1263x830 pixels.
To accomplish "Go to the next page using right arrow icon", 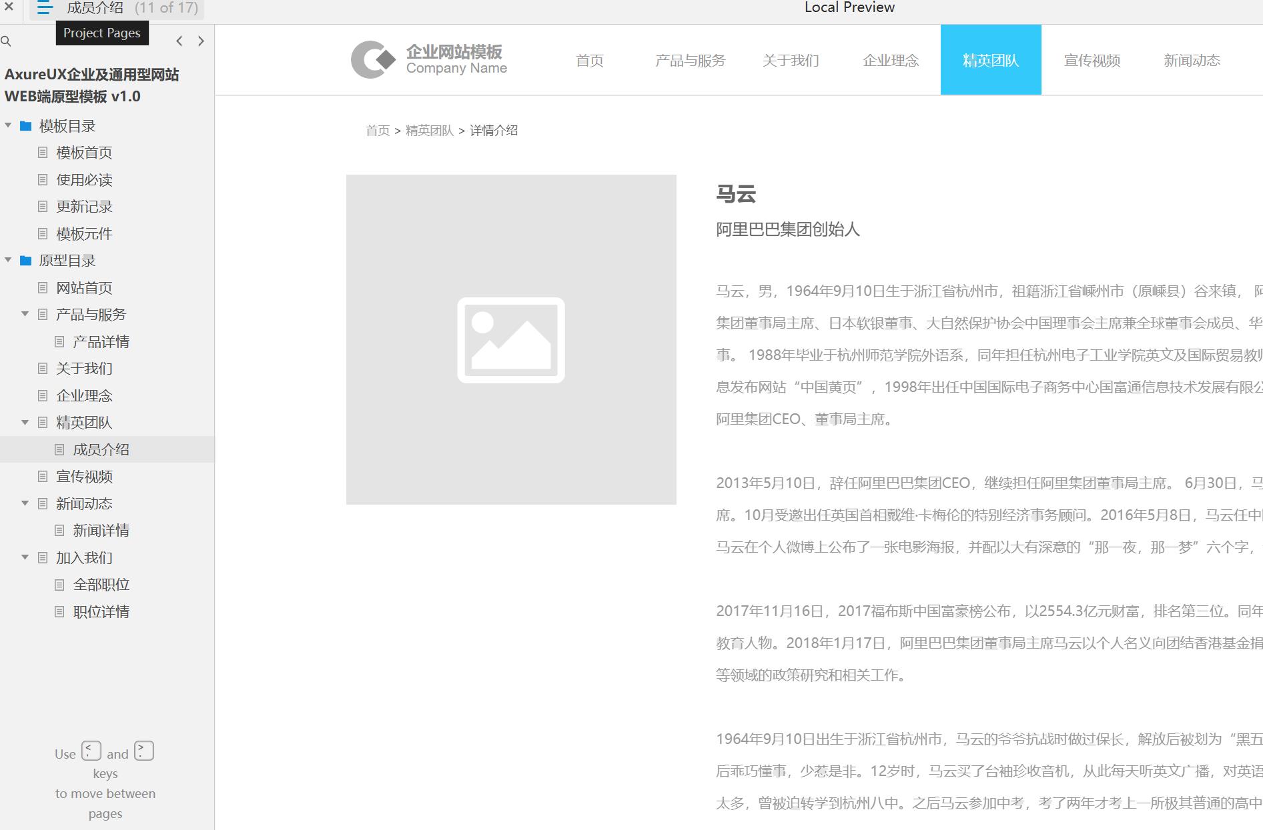I will point(201,41).
